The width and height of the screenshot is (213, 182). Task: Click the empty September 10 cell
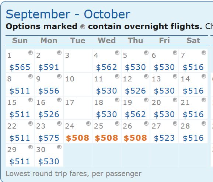coord(78,84)
